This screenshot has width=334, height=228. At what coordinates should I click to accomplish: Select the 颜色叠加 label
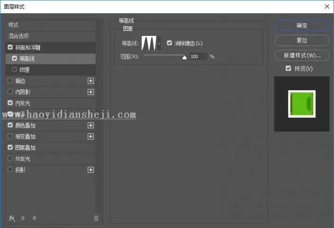[26, 125]
